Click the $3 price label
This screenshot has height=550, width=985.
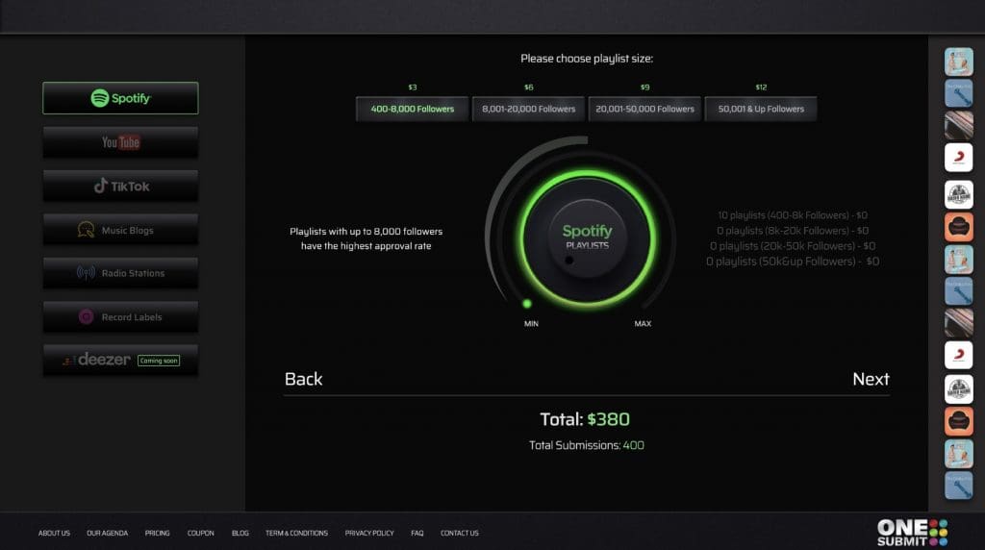(x=412, y=87)
